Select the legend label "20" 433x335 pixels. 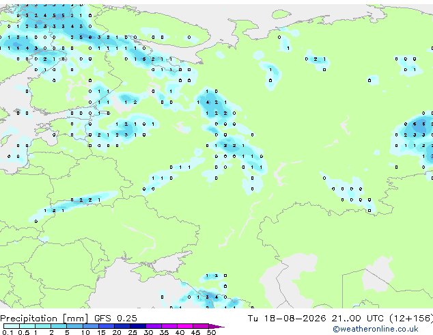pos(117,332)
